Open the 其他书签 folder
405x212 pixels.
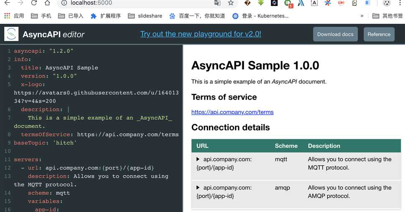coord(387,16)
